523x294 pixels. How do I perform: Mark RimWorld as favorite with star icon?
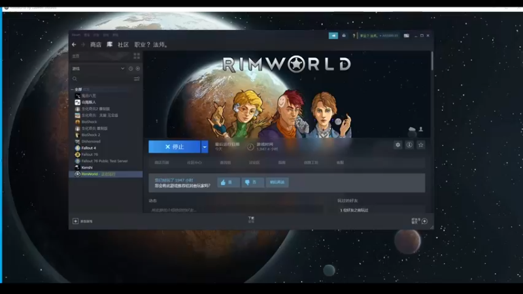pyautogui.click(x=421, y=145)
